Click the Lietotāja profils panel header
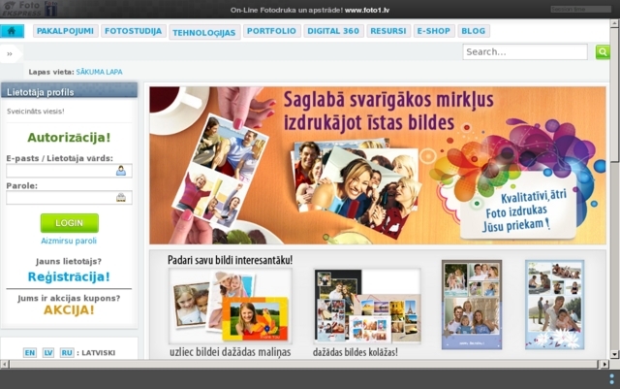The height and width of the screenshot is (389, 620). 69,91
